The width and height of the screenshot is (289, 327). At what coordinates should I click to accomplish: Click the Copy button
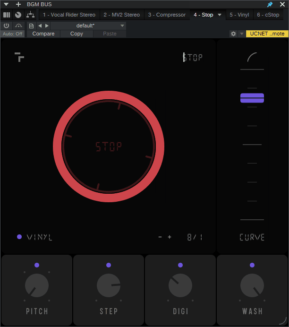click(x=76, y=34)
